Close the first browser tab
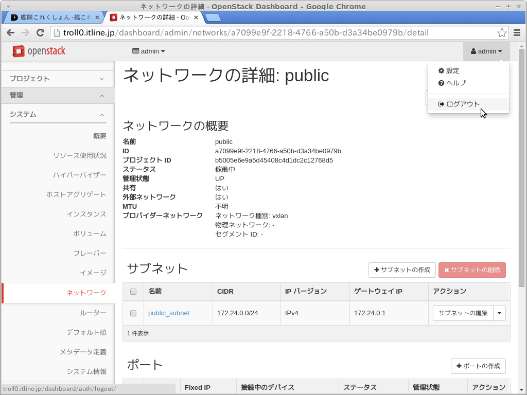Screen dimensions: 527x395 [x=97, y=17]
